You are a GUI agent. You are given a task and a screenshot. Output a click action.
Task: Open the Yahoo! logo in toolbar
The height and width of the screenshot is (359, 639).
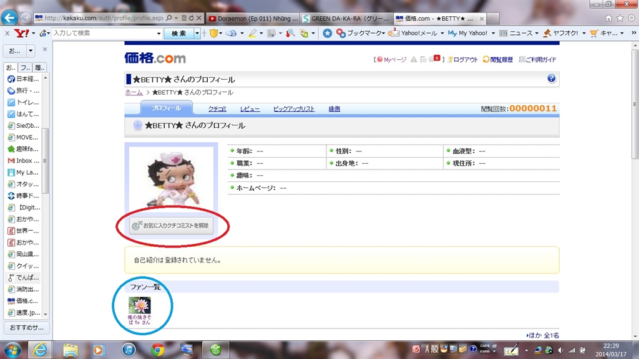pos(21,33)
